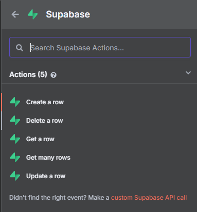
Task: Click the Supabase icon beside Create a row
Action: coord(15,102)
